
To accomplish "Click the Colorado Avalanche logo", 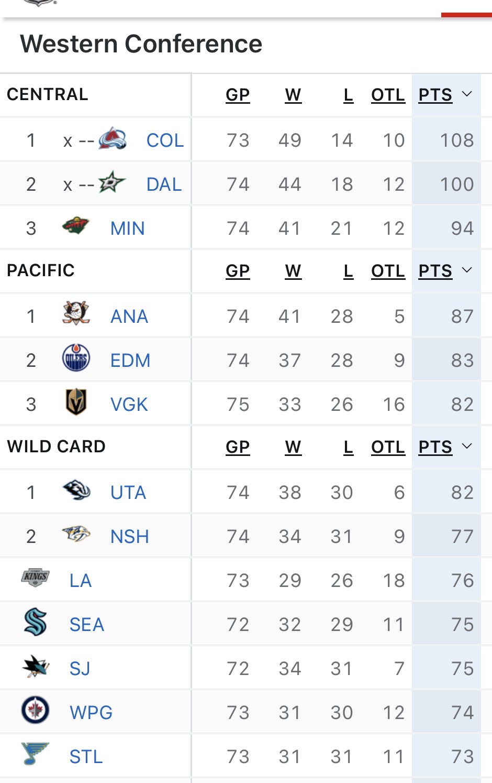I will (x=113, y=139).
